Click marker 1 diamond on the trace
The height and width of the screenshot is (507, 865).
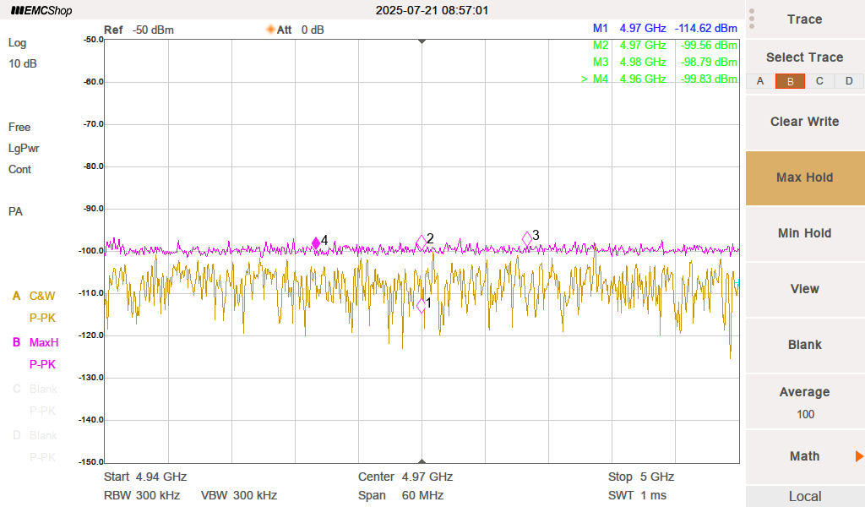coord(422,306)
